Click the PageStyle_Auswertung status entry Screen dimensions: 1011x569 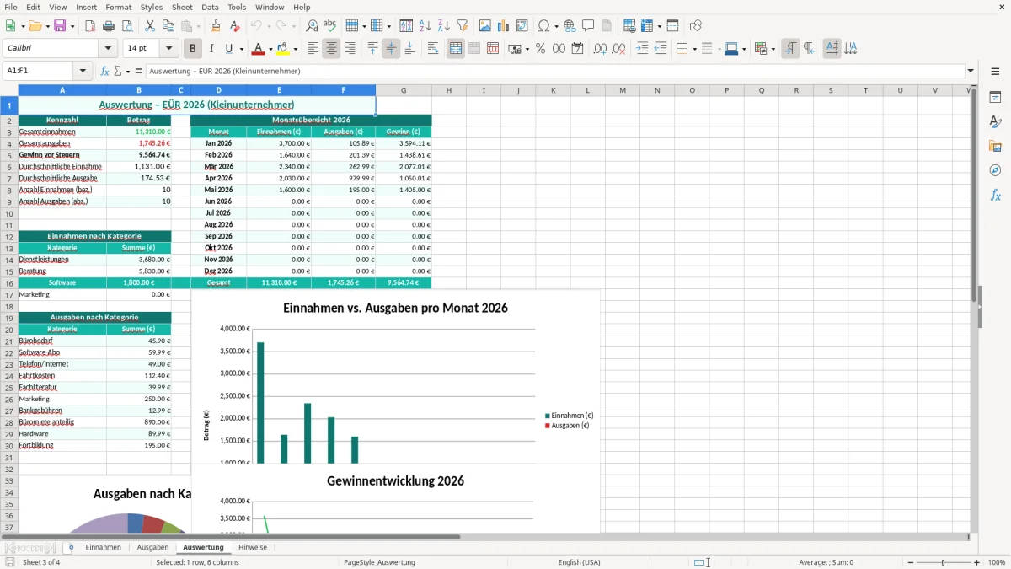(379, 562)
